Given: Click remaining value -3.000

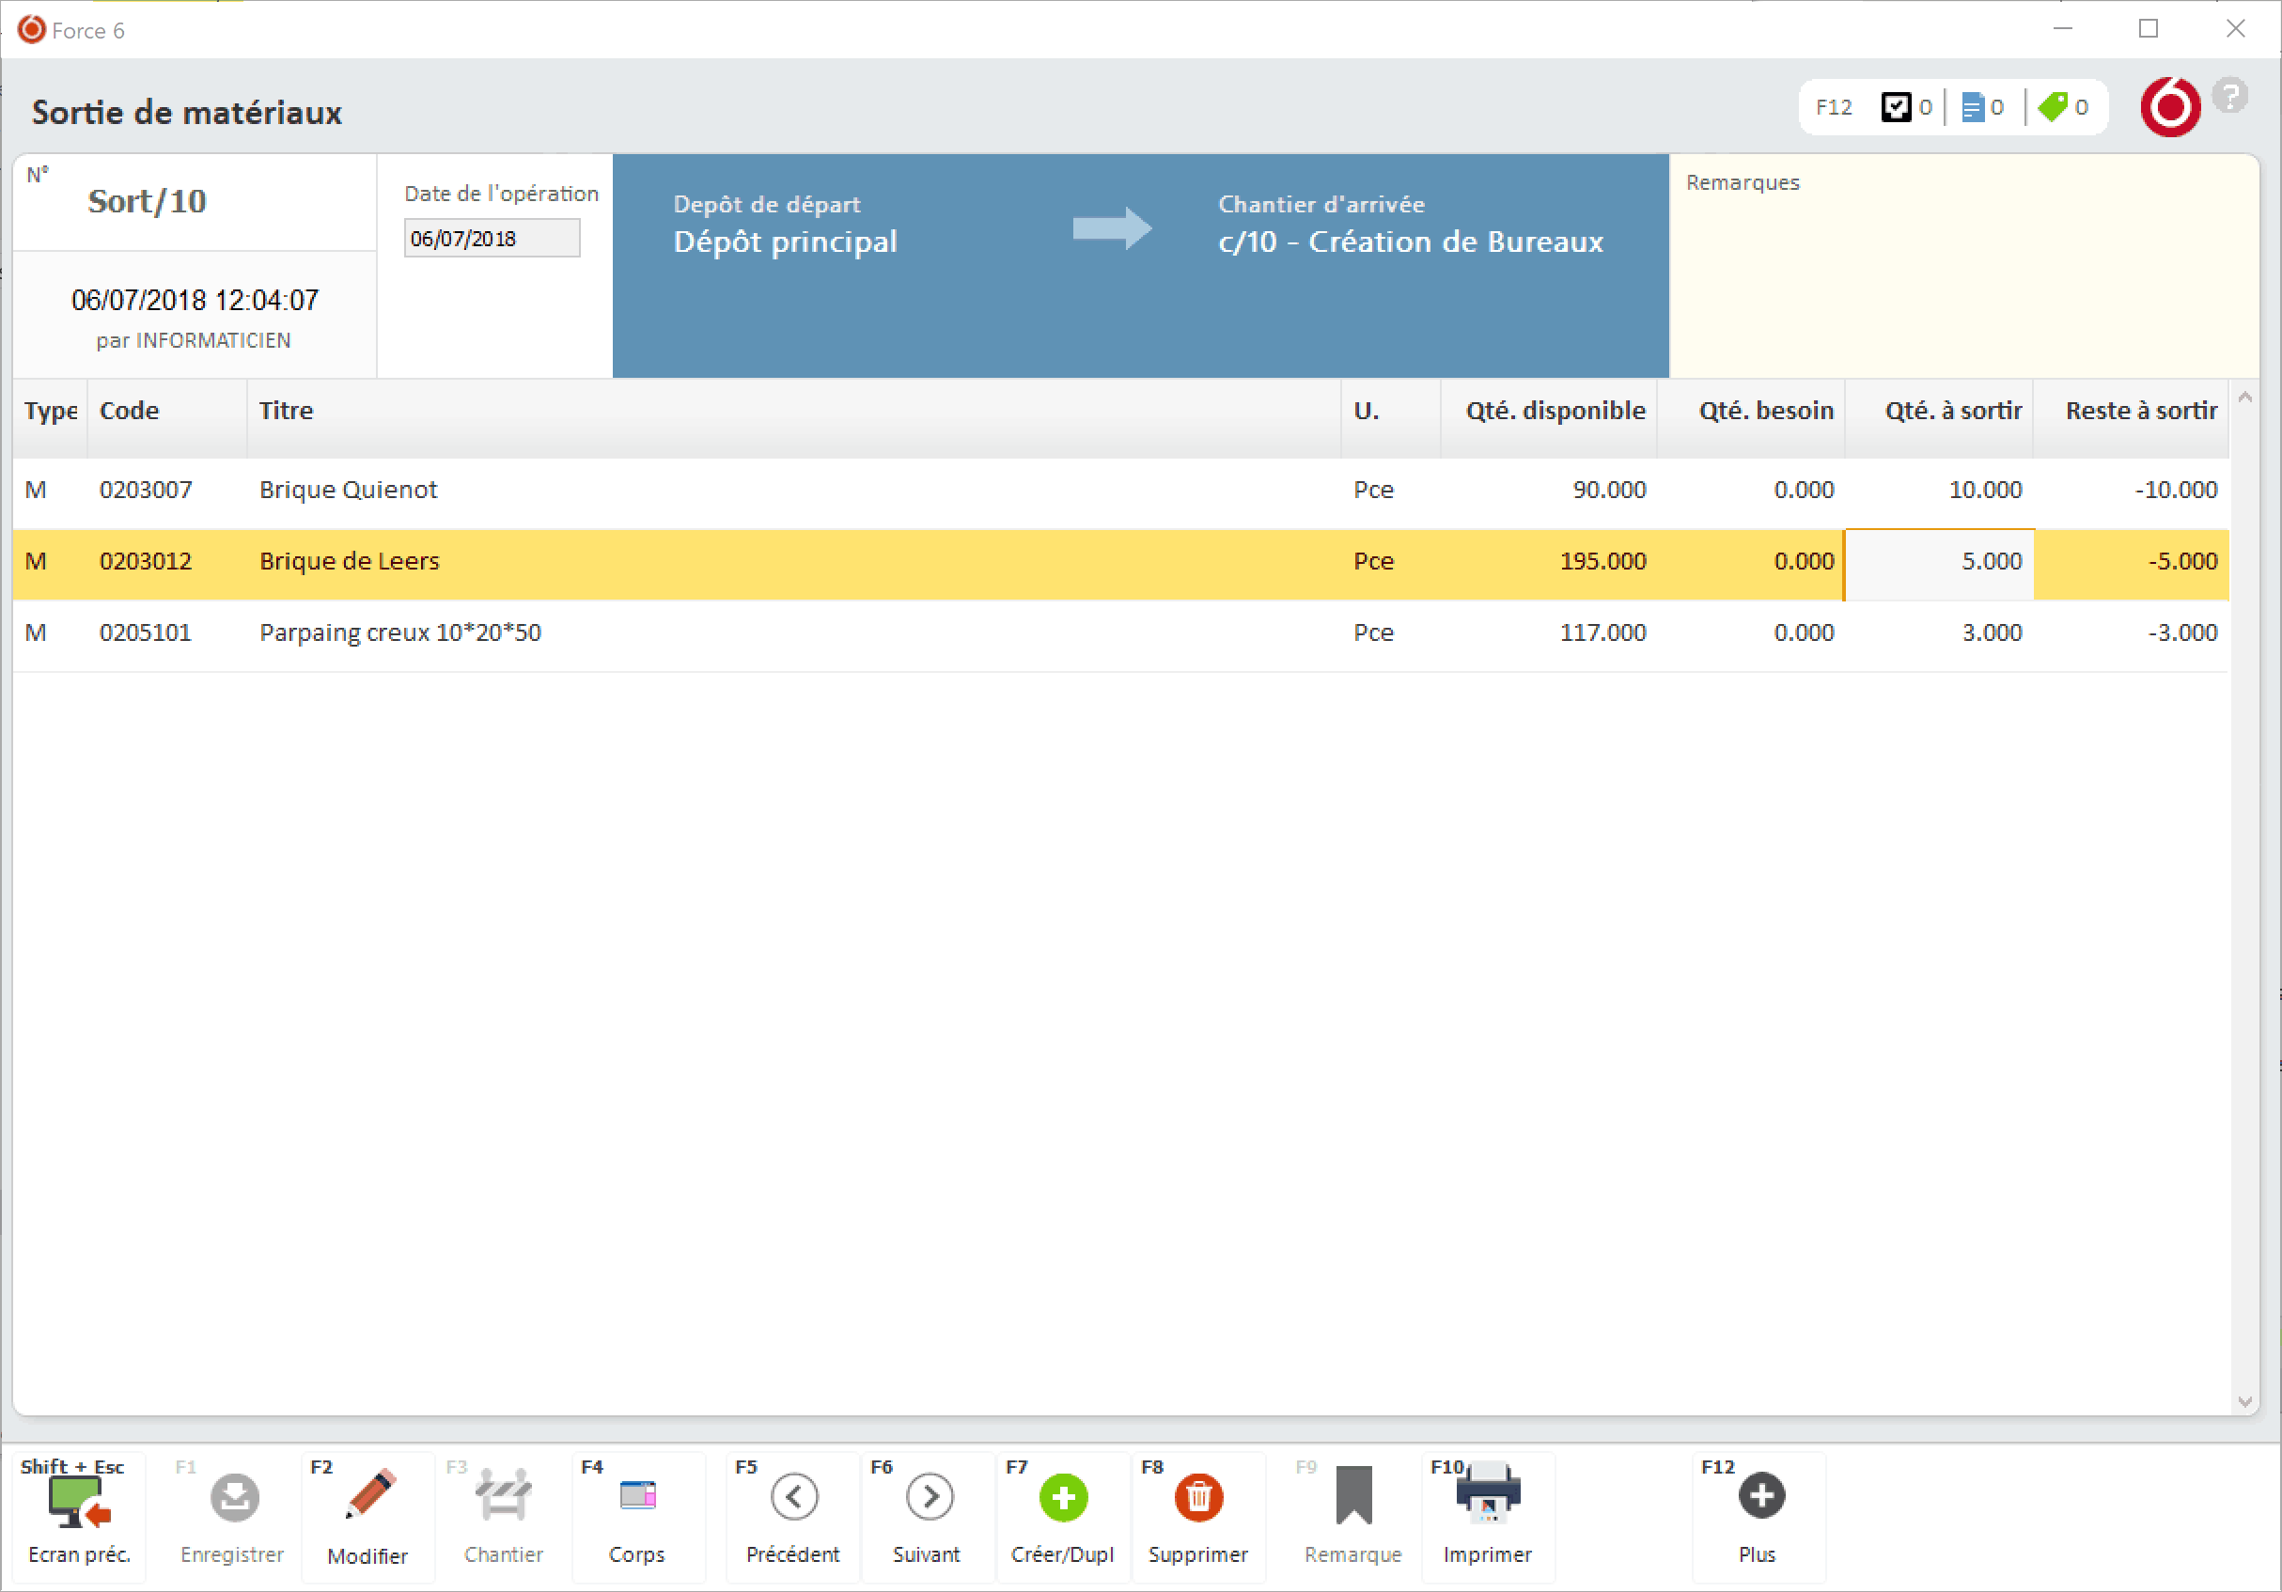Looking at the screenshot, I should pos(2182,633).
